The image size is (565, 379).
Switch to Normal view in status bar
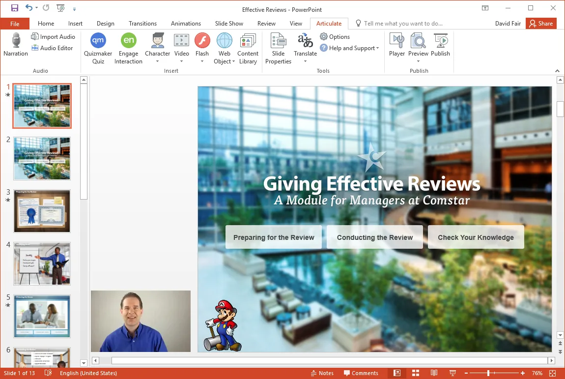[397, 373]
